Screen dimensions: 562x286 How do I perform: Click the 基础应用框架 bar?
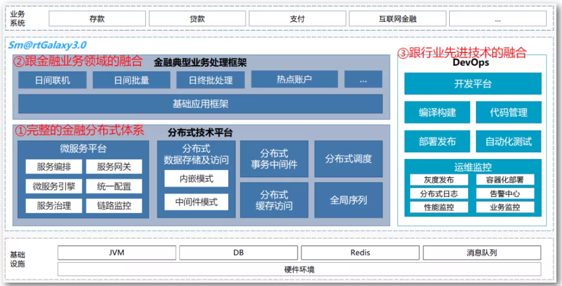(x=200, y=104)
